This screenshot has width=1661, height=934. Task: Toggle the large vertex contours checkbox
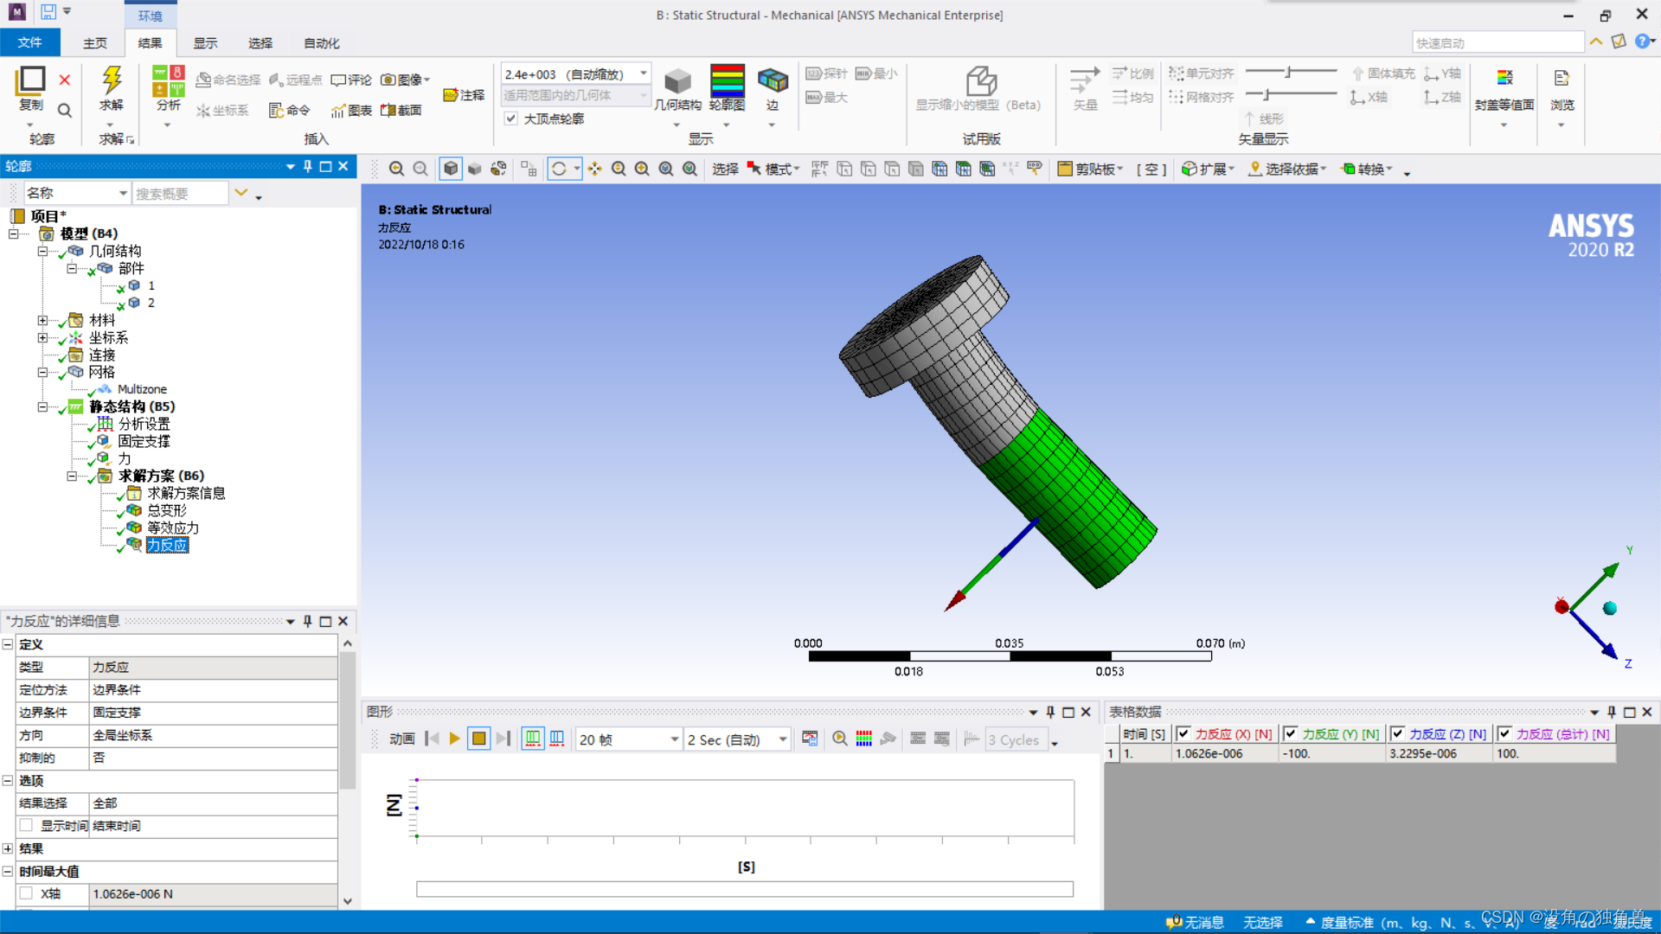(x=511, y=118)
